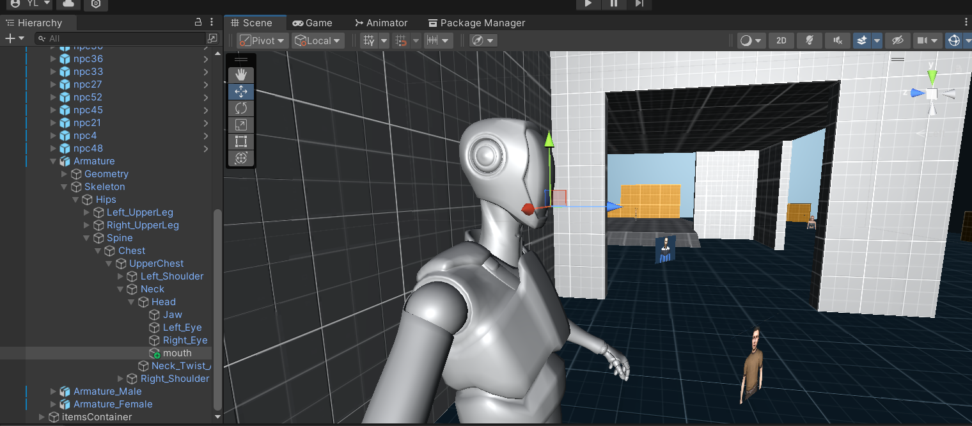Select the Rect transform tool
Image resolution: width=972 pixels, height=426 pixels.
tap(241, 141)
